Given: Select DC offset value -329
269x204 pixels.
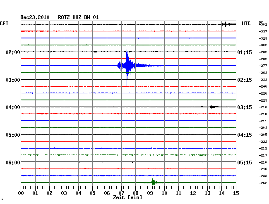Looking at the screenshot, I should point(263,38).
